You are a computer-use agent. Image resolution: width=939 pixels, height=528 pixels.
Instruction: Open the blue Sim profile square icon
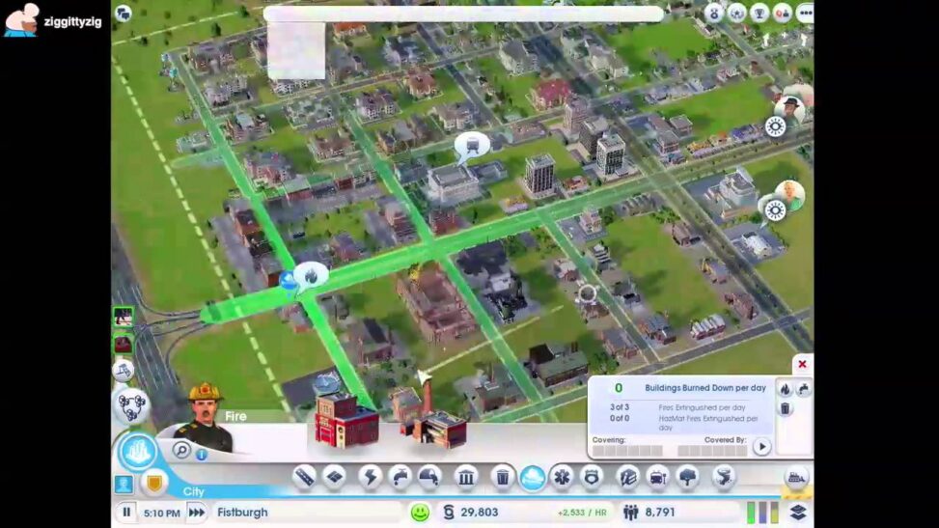124,485
